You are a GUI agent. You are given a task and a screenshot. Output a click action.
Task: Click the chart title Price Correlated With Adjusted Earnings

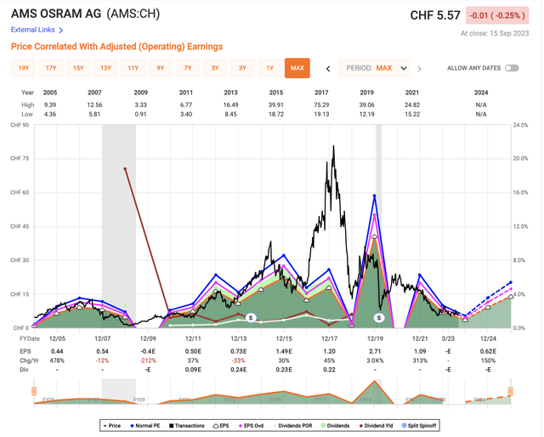[117, 47]
